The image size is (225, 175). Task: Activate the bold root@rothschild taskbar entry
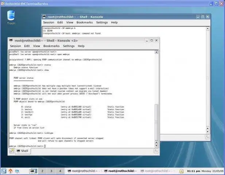(121, 171)
